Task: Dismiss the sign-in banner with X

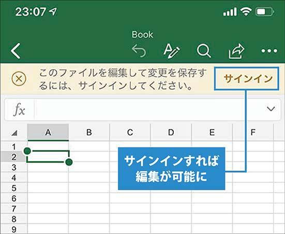Action: click(19, 79)
